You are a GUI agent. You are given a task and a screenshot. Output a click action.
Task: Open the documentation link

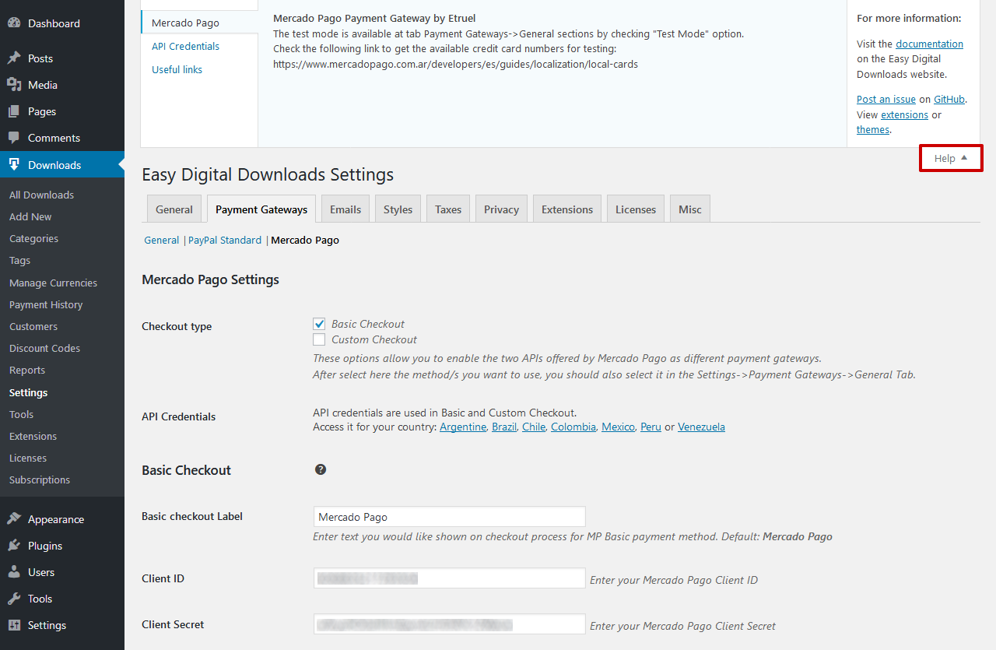[x=929, y=44]
